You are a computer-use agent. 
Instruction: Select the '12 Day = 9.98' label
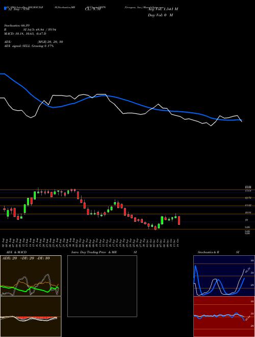coord(18,9)
